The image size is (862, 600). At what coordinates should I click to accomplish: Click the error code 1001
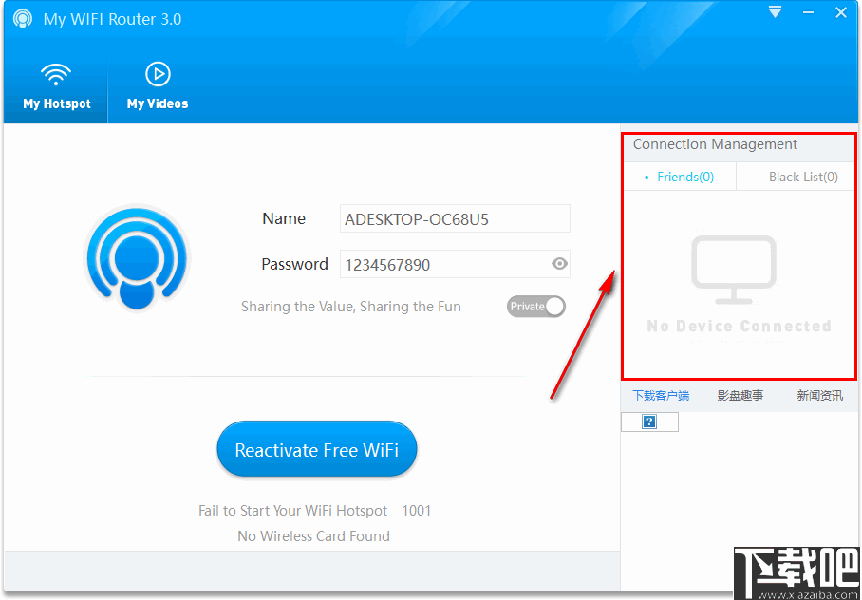[416, 511]
